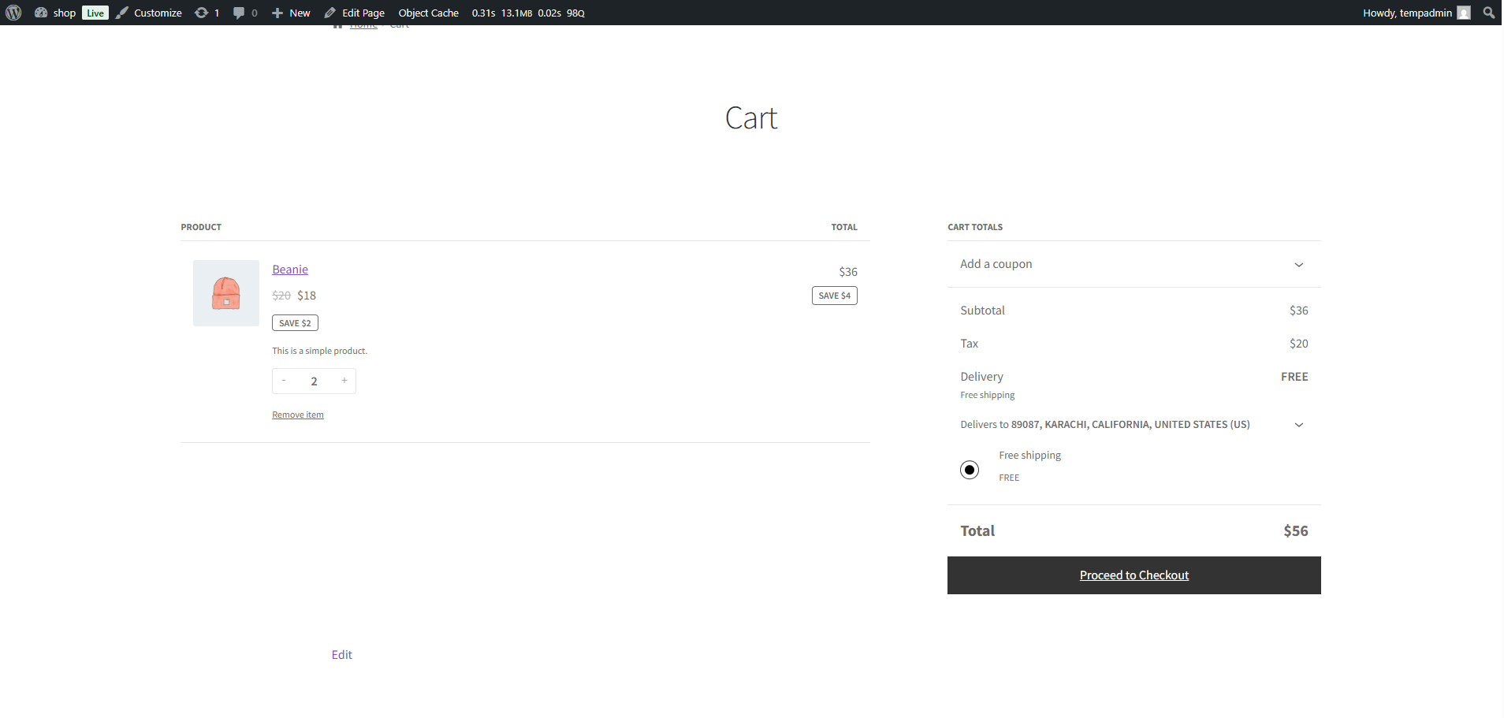Click the plus New content icon

277,13
